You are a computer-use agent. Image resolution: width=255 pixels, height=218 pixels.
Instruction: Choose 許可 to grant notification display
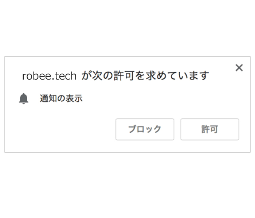coord(209,129)
